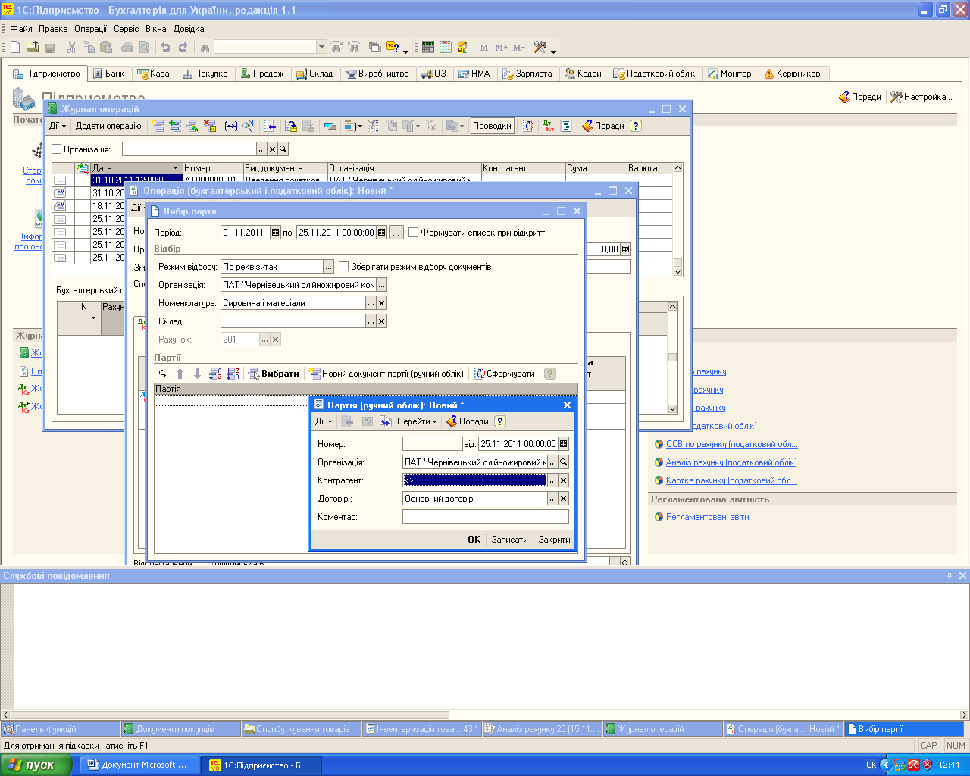The image size is (970, 776).
Task: Open the Файл menu
Action: 20,29
